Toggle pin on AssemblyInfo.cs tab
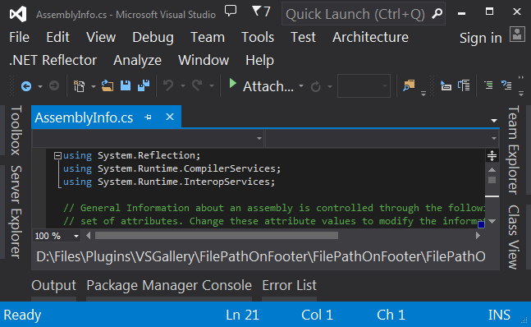The image size is (531, 327). tap(148, 117)
